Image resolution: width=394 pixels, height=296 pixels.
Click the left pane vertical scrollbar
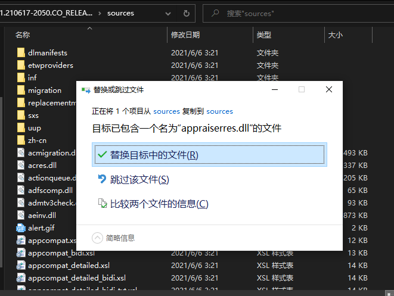pyautogui.click(x=2, y=182)
